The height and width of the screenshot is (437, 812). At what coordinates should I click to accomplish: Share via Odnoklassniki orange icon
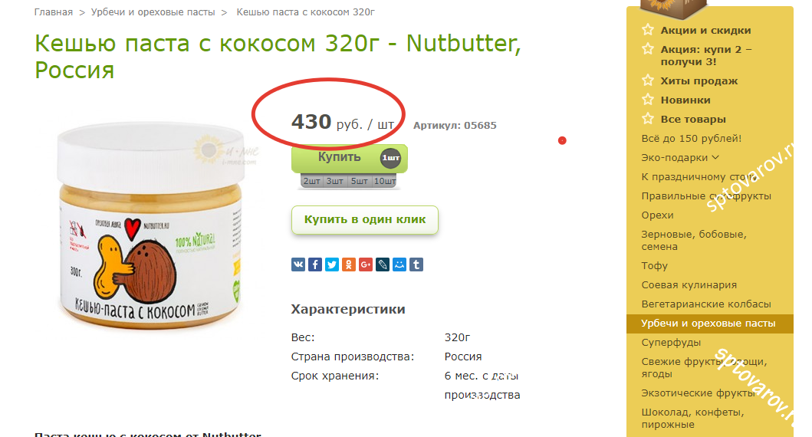tap(349, 264)
